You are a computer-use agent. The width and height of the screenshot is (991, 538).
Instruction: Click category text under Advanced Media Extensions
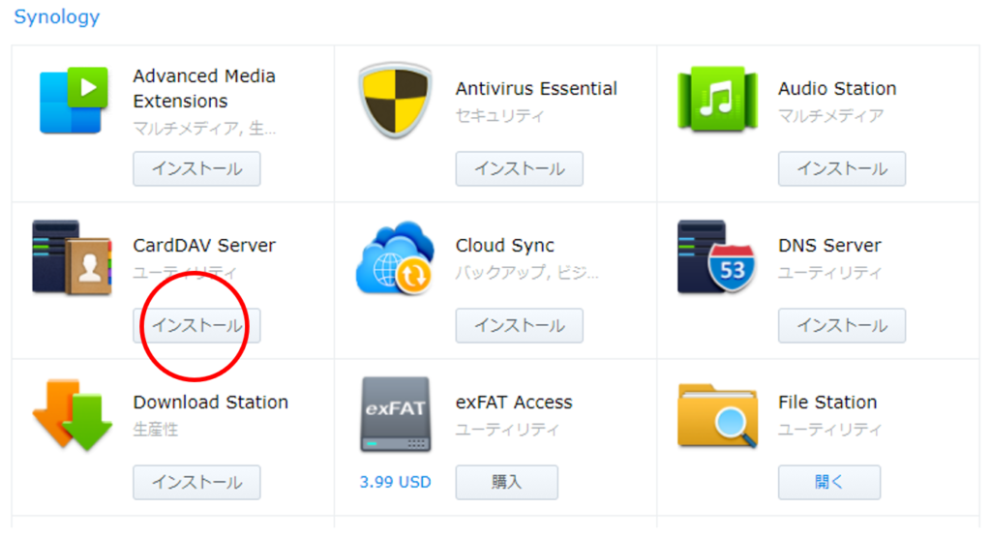204,129
